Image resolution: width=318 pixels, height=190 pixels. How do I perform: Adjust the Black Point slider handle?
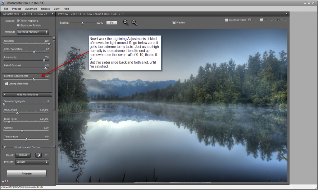tap(9, 122)
